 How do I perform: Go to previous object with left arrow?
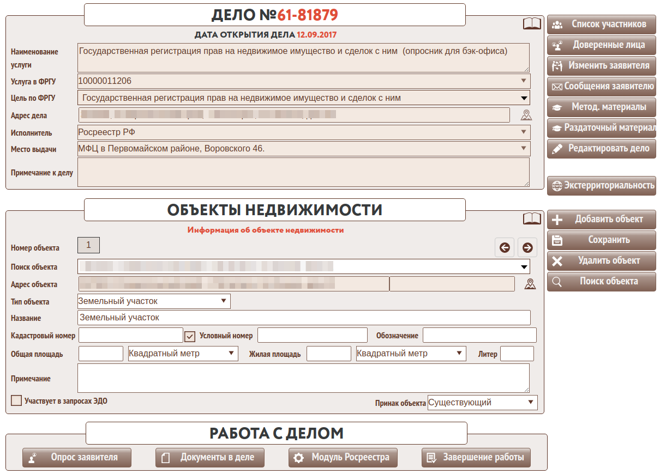click(x=505, y=247)
